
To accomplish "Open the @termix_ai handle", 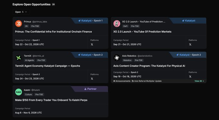I will [x=38, y=56].
